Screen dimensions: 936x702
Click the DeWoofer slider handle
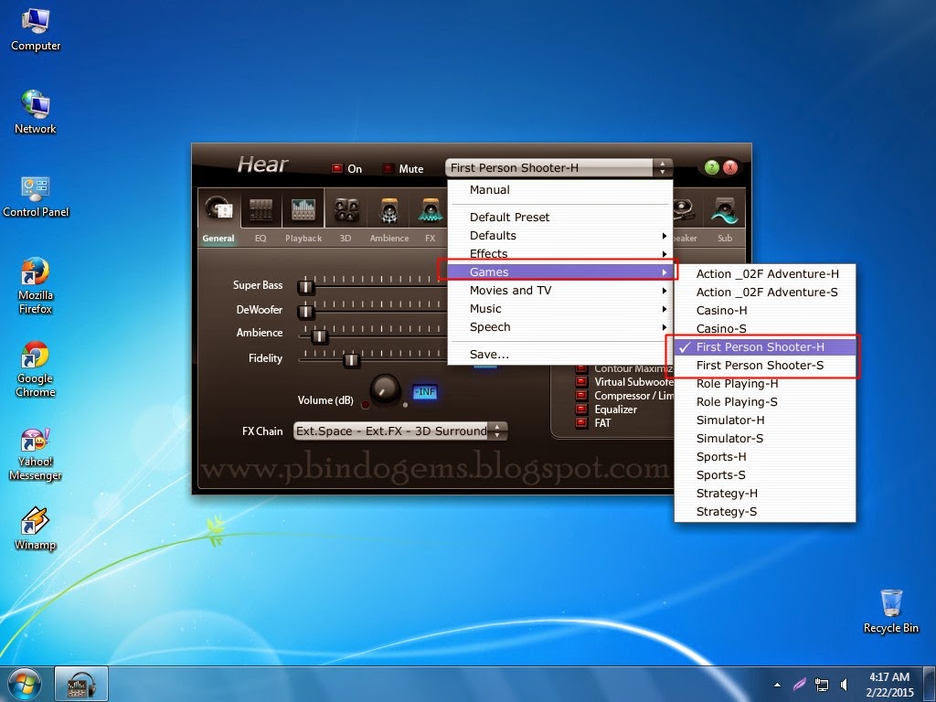[306, 311]
